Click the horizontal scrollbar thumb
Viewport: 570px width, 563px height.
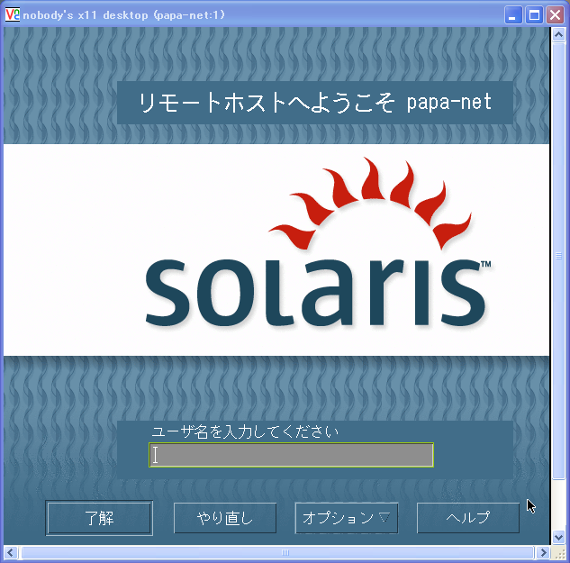coord(277,553)
